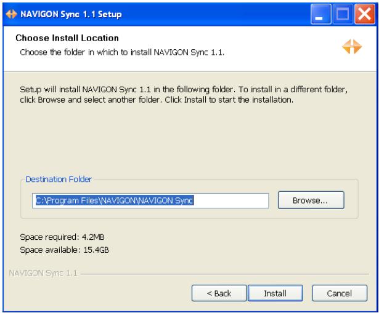Viewport: 379px width, 313px height.
Task: Go back with the < Back button
Action: tap(219, 293)
